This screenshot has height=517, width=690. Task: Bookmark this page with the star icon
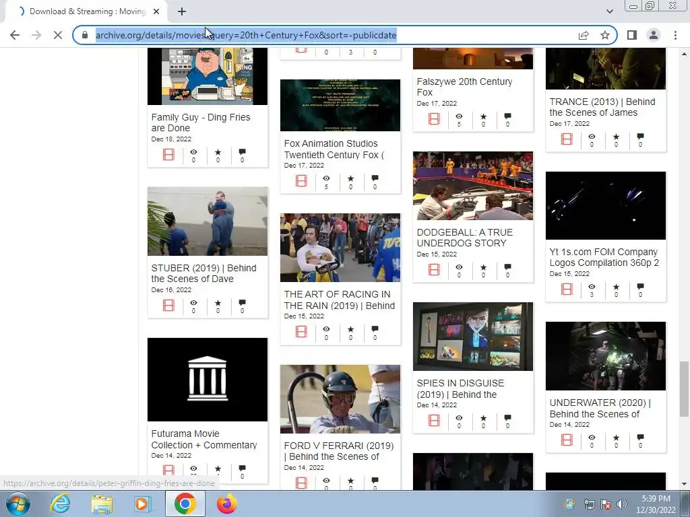[x=605, y=35]
